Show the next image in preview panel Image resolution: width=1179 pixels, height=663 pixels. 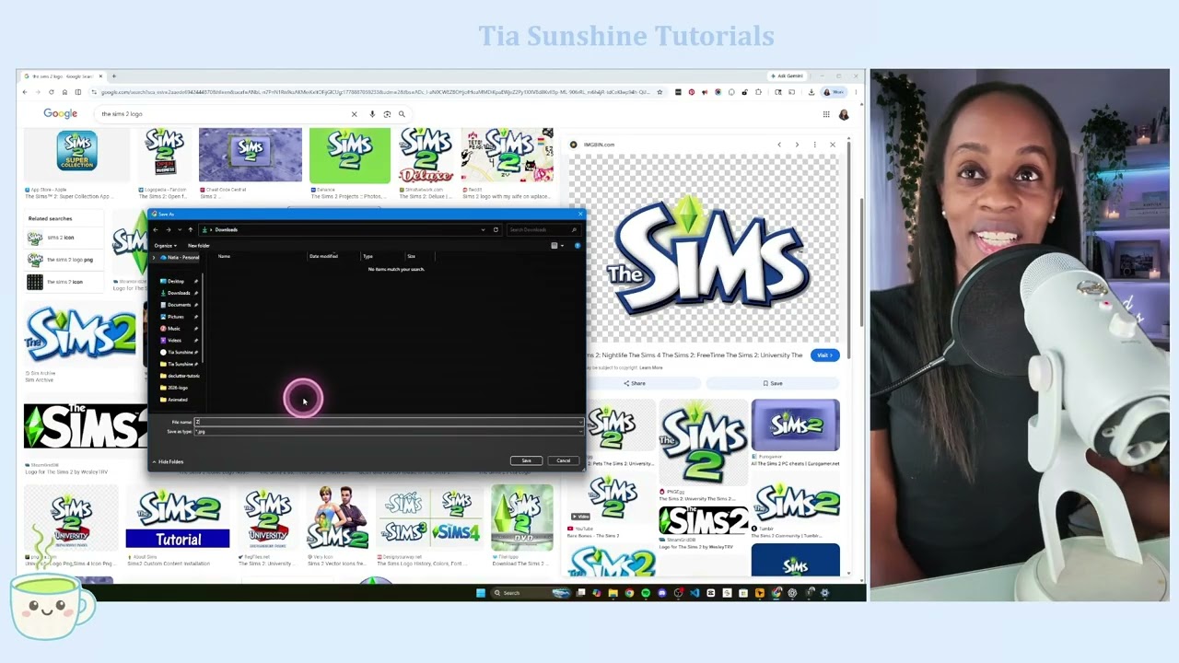[x=797, y=145]
